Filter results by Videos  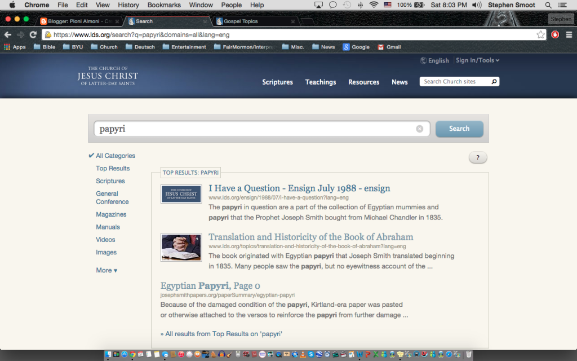(105, 239)
